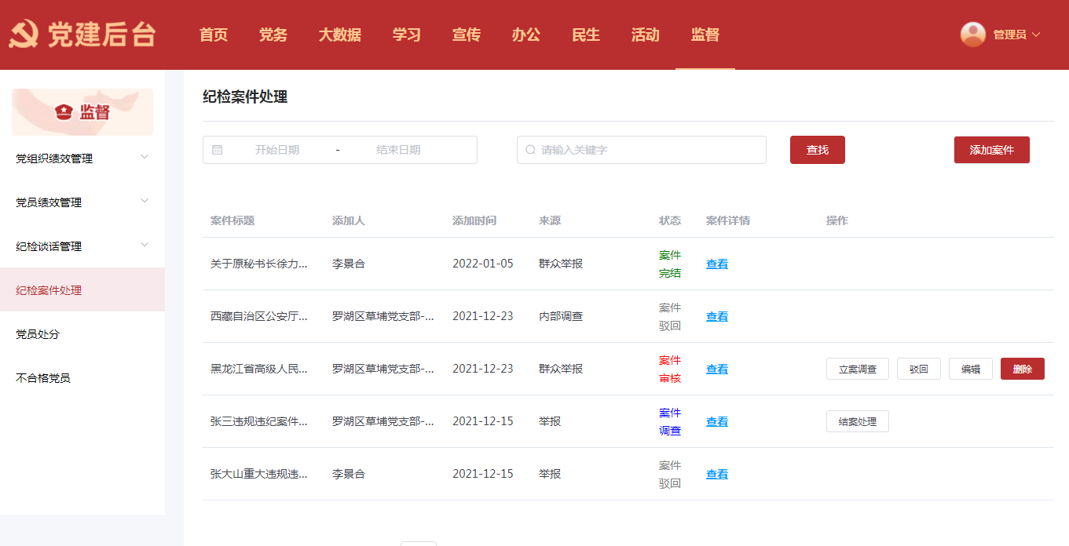
Task: Open 不合格党员 sidebar item
Action: click(x=43, y=378)
